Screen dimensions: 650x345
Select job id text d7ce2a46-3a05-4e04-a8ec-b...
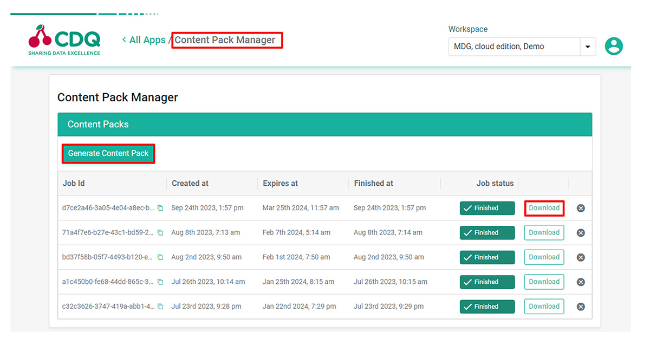point(108,208)
